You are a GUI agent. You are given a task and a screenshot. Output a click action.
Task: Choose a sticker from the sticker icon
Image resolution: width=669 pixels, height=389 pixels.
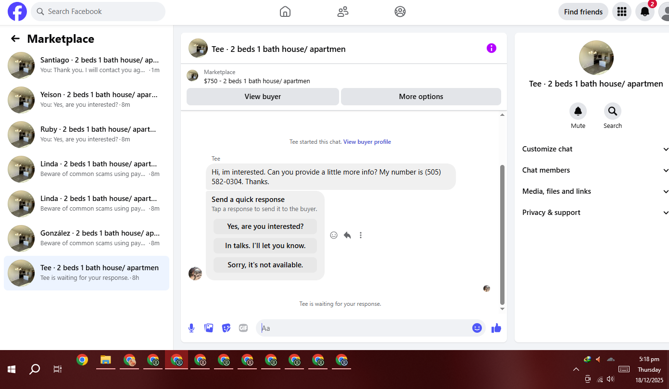(x=226, y=328)
